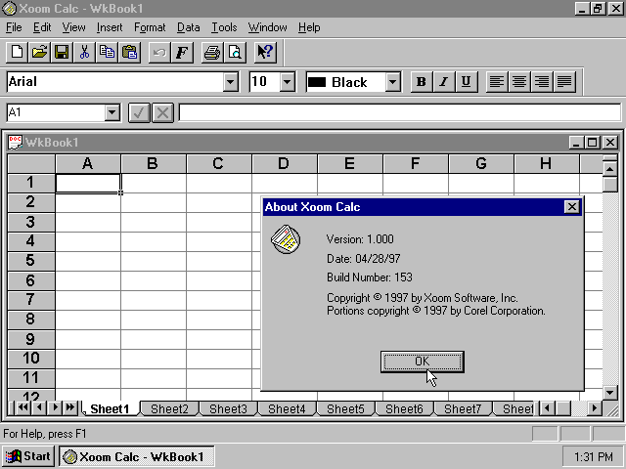
Task: Open the Help menu
Action: 309,27
